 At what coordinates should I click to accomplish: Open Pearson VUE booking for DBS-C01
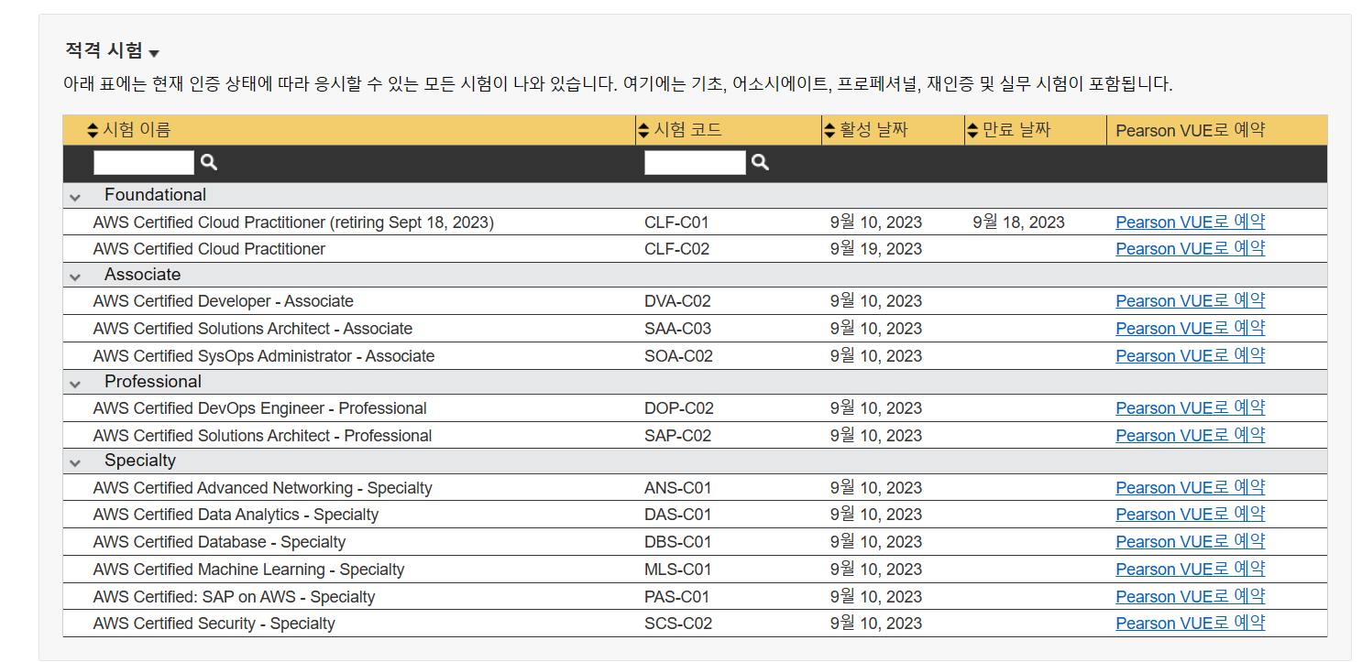tap(1190, 542)
